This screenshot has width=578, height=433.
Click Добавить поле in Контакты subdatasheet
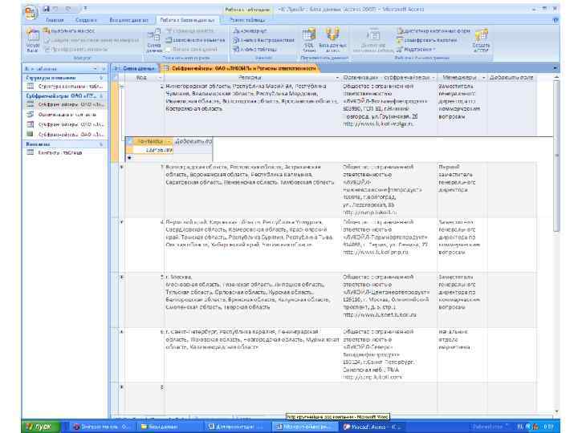click(x=193, y=141)
